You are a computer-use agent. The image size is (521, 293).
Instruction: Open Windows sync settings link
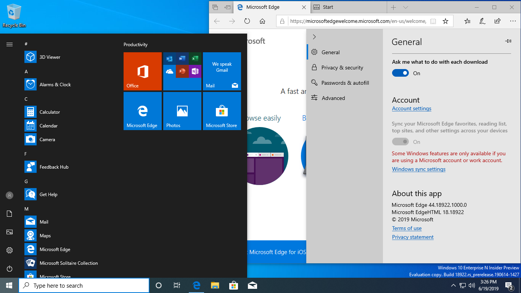[x=418, y=169]
